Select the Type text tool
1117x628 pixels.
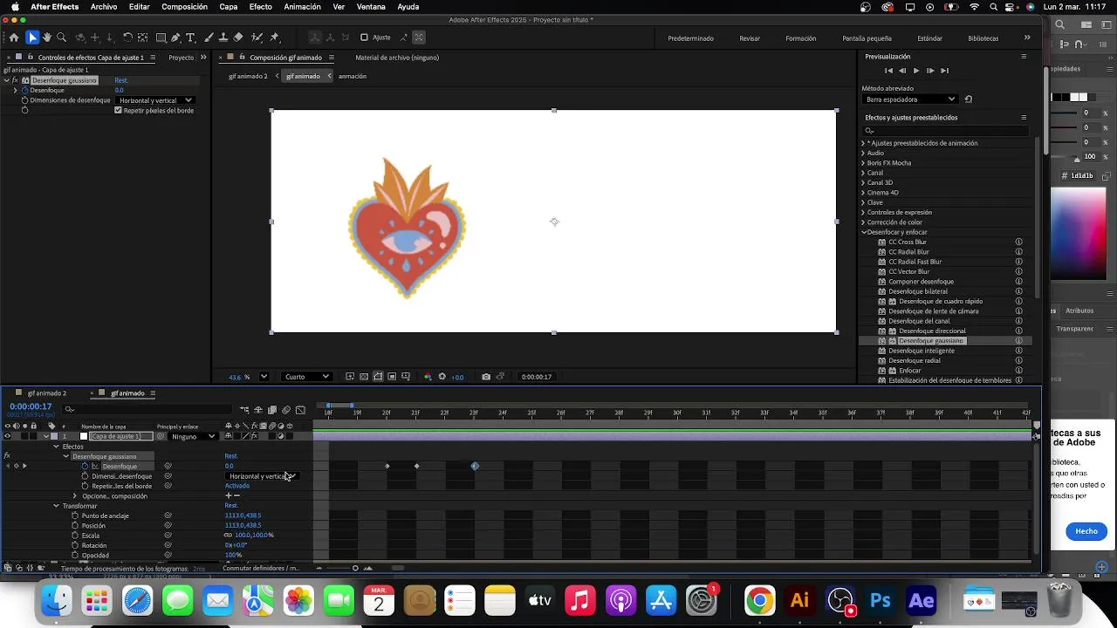(x=190, y=38)
